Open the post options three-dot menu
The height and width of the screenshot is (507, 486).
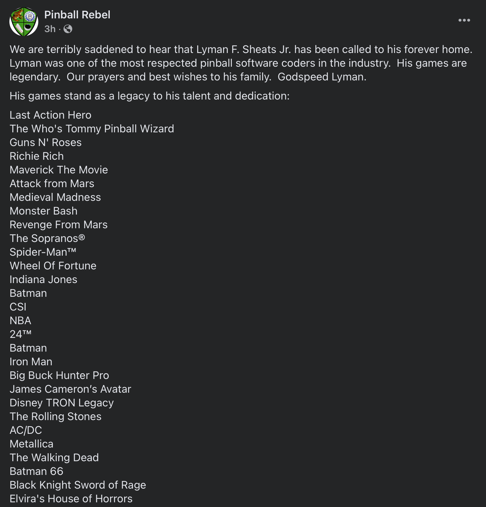464,20
